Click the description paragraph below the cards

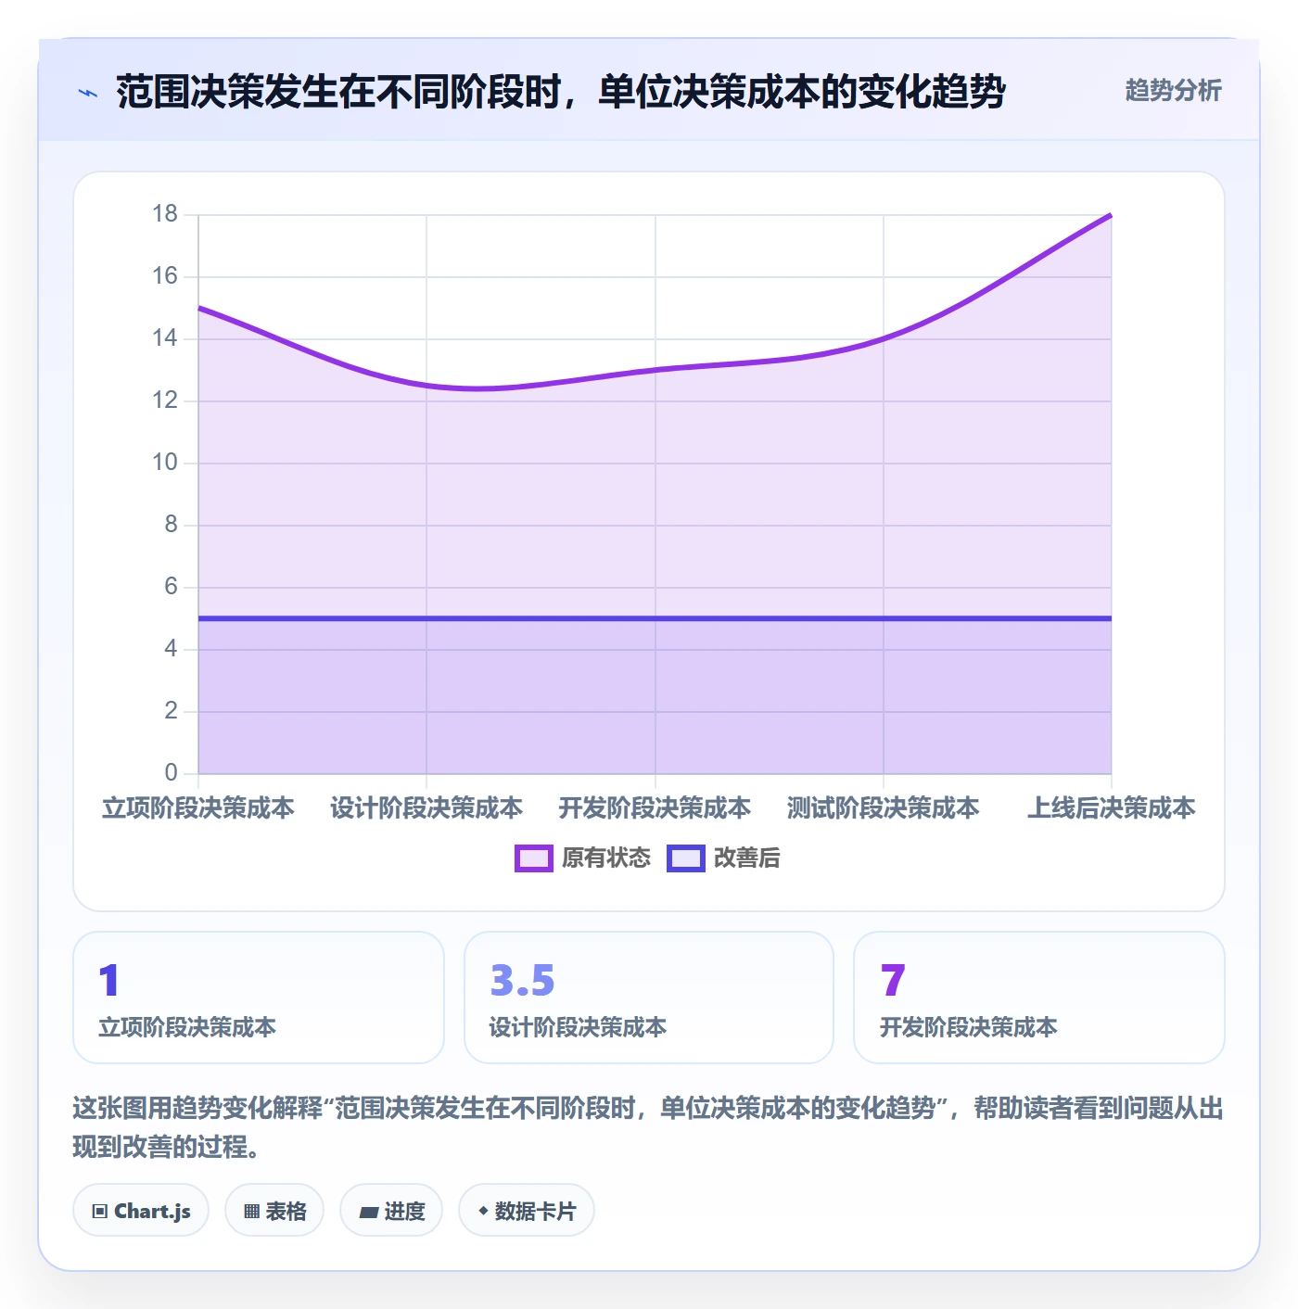pyautogui.click(x=648, y=1127)
